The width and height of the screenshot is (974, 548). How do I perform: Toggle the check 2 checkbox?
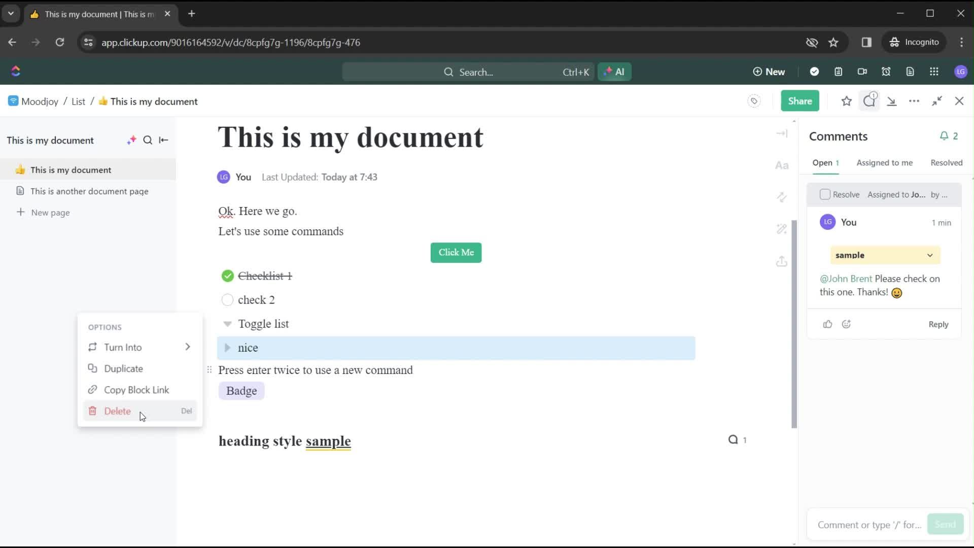tap(227, 299)
